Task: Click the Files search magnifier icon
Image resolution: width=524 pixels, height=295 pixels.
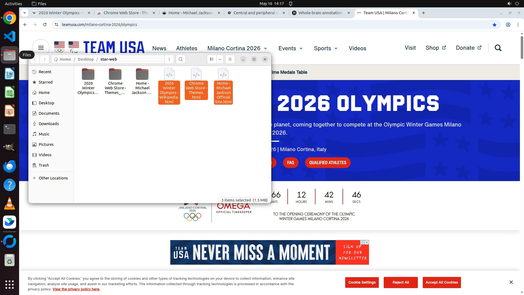Action: point(181,59)
